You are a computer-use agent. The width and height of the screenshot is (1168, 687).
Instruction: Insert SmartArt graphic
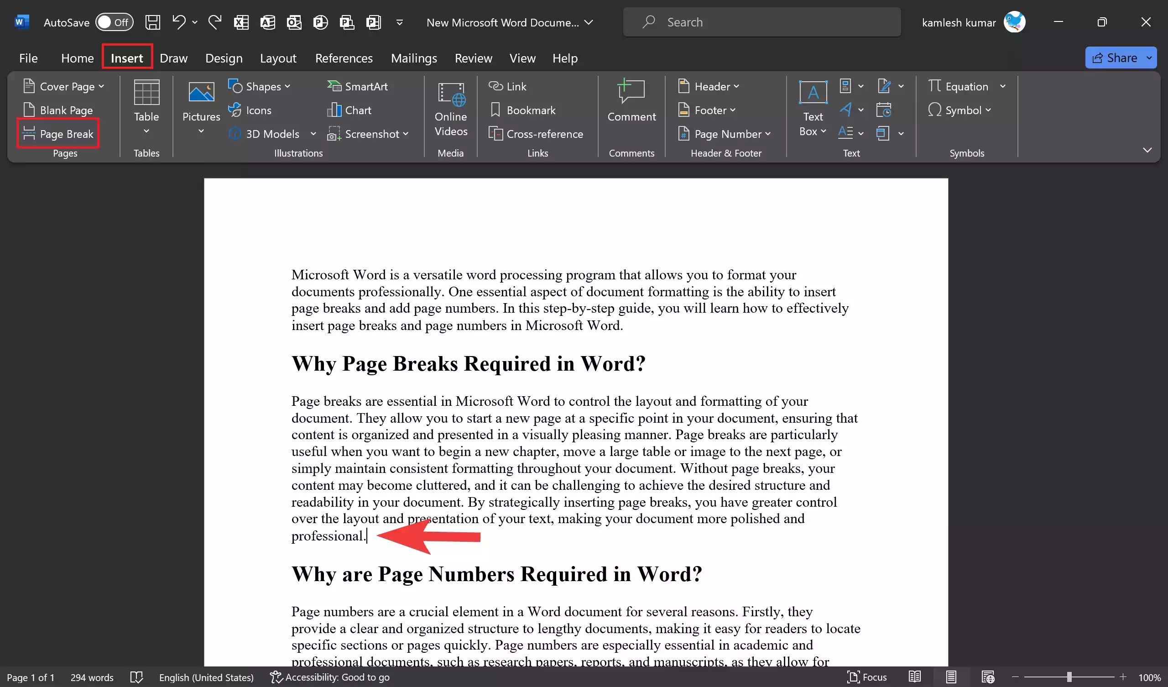[359, 86]
